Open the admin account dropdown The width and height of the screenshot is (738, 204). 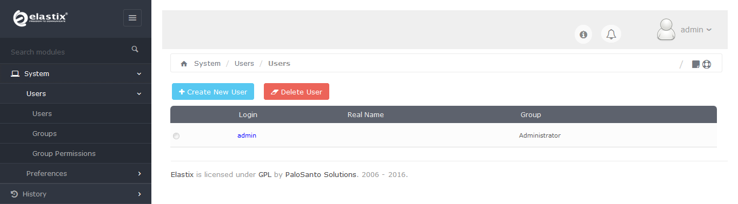(x=696, y=30)
